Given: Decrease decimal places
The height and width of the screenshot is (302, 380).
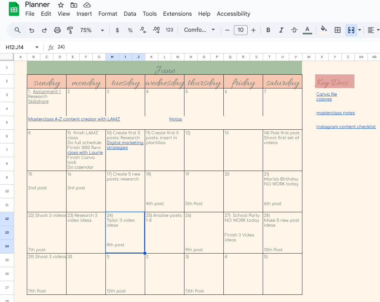Looking at the screenshot, I should 143,30.
